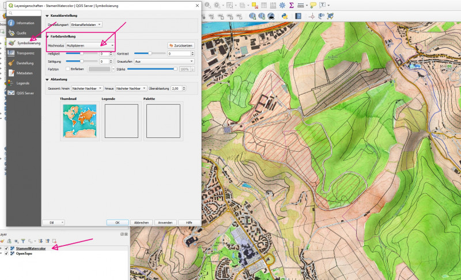This screenshot has height=280, width=461.
Task: Click the filter legend funnel icon
Action: tap(24, 241)
